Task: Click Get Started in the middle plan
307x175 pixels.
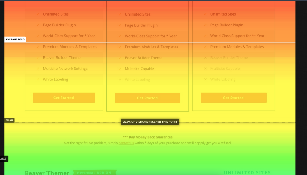Action: click(x=148, y=98)
